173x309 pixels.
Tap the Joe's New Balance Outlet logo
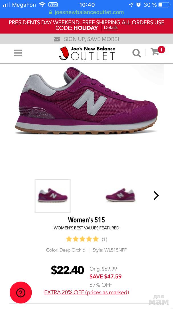point(87,53)
